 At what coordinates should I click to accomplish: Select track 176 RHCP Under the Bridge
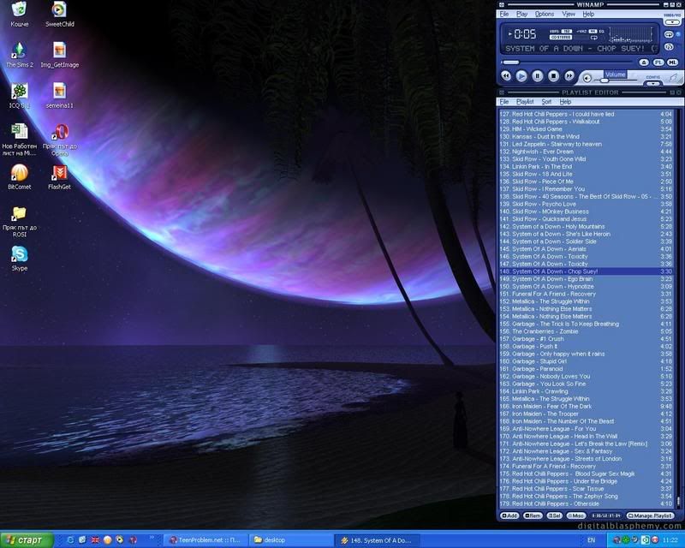coord(586,481)
